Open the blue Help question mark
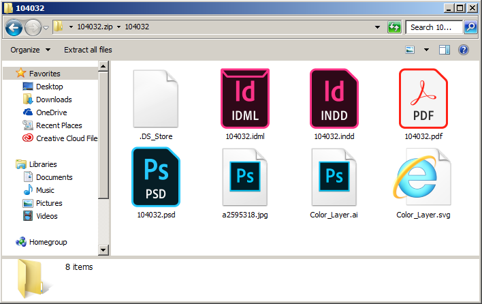Screen dimensions: 482x304 [463, 50]
